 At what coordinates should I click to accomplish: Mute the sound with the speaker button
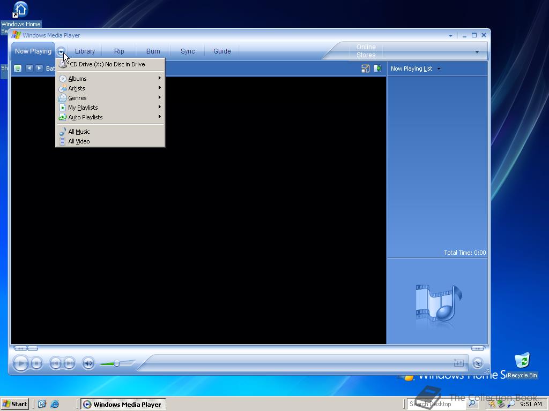click(88, 363)
